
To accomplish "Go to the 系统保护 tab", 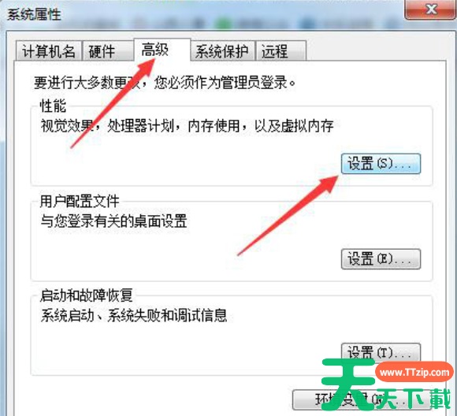I will [x=222, y=51].
